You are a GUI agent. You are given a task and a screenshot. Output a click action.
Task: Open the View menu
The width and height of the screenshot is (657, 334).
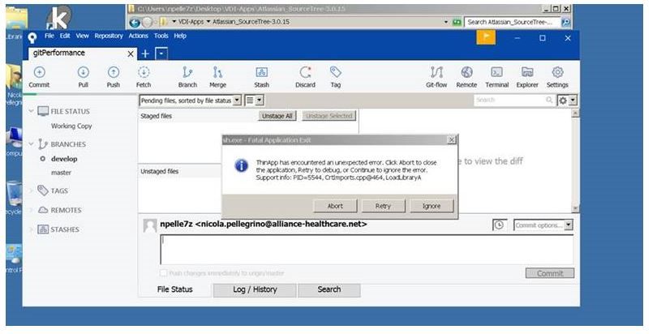click(83, 36)
